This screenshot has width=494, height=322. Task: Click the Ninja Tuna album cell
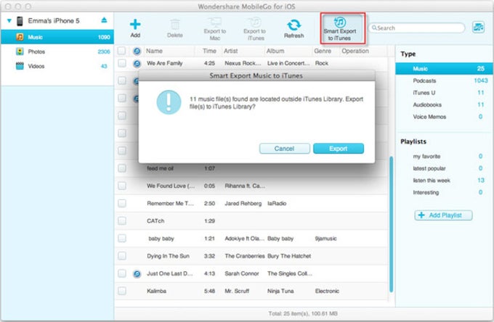coord(280,292)
